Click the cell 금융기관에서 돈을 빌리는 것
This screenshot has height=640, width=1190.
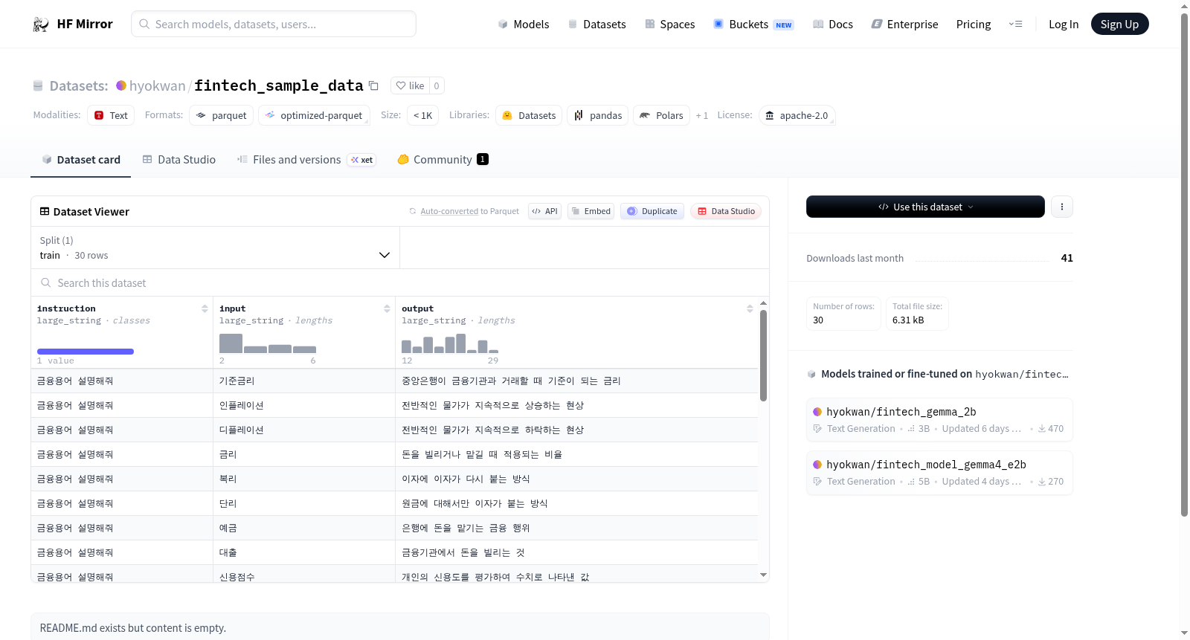pyautogui.click(x=577, y=552)
